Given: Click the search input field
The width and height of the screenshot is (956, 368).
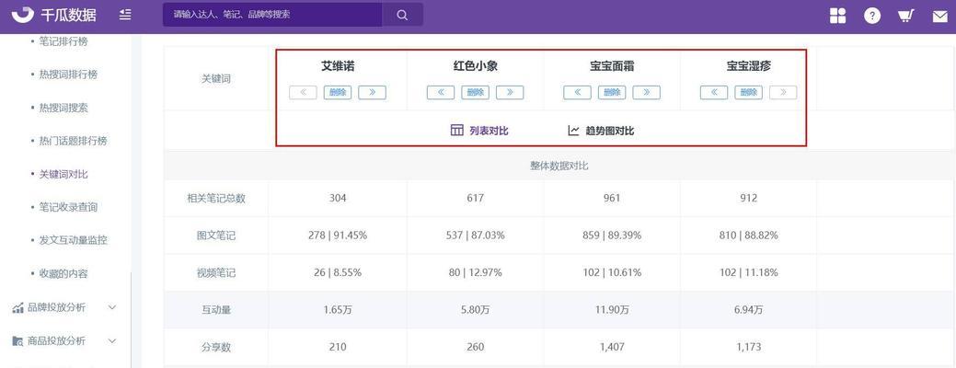Looking at the screenshot, I should (x=271, y=15).
